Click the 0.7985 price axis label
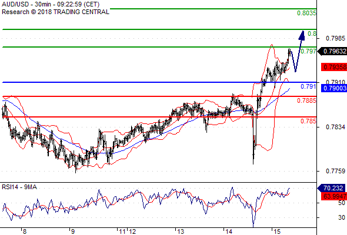The height and width of the screenshot is (235, 347). point(335,38)
